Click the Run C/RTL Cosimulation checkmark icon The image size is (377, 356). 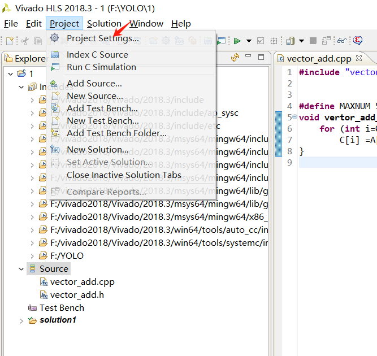261,41
